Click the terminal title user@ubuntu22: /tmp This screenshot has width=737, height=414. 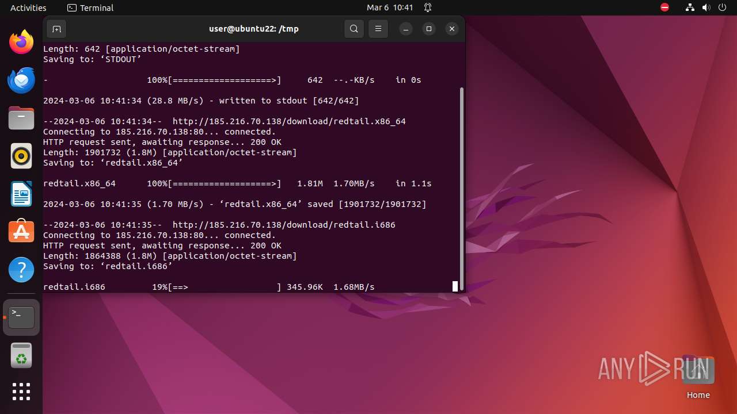pos(254,29)
